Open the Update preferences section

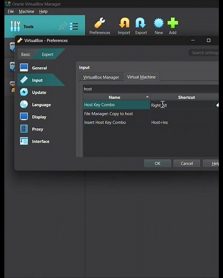tap(41, 92)
